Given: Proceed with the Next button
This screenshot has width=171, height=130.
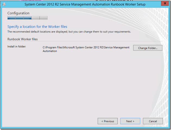Looking at the screenshot, I should [130, 121].
